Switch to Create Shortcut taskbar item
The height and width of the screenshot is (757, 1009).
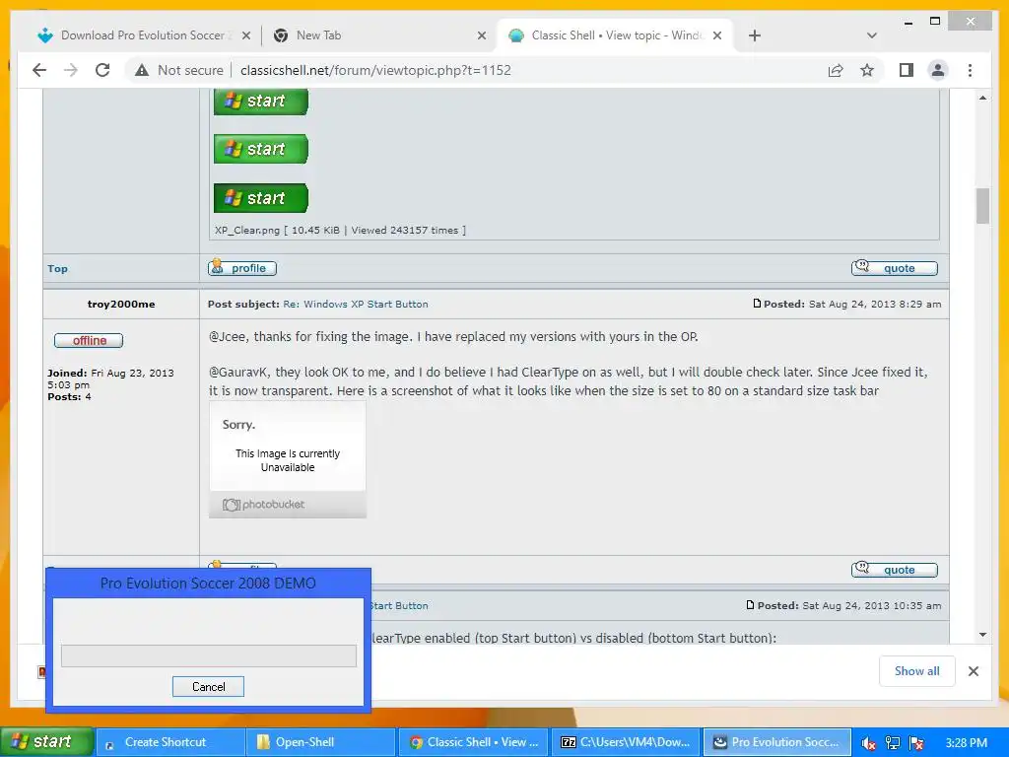[x=169, y=742]
